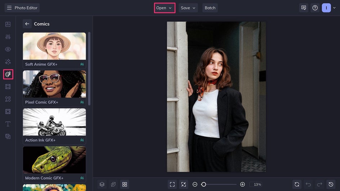Open the Layers panel icon
Image resolution: width=340 pixels, height=191 pixels.
coord(102,184)
